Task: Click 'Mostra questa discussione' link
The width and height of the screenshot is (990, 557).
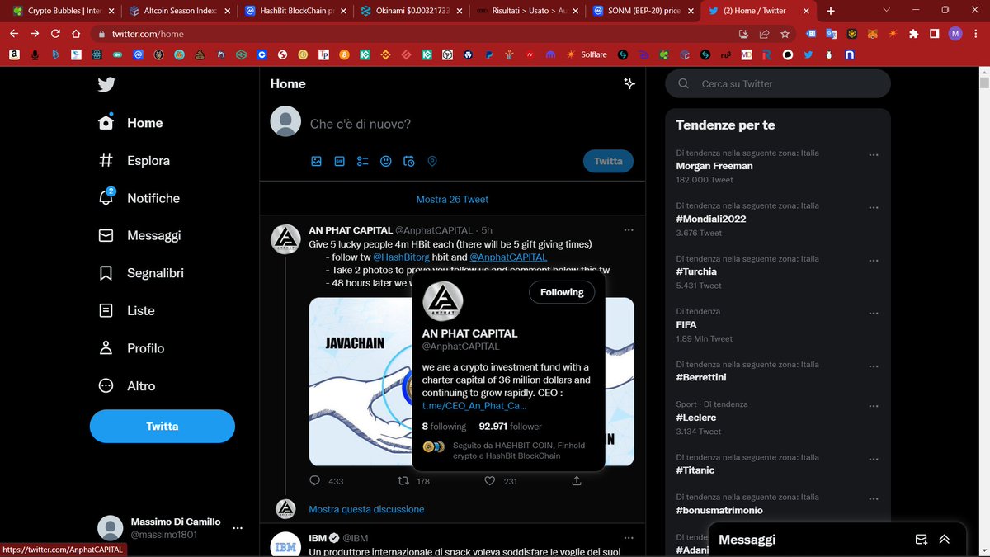Action: (x=366, y=509)
